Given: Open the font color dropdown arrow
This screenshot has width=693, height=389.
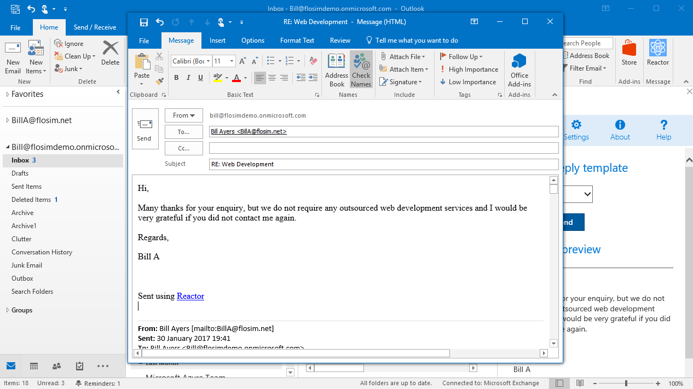Looking at the screenshot, I should click(245, 78).
